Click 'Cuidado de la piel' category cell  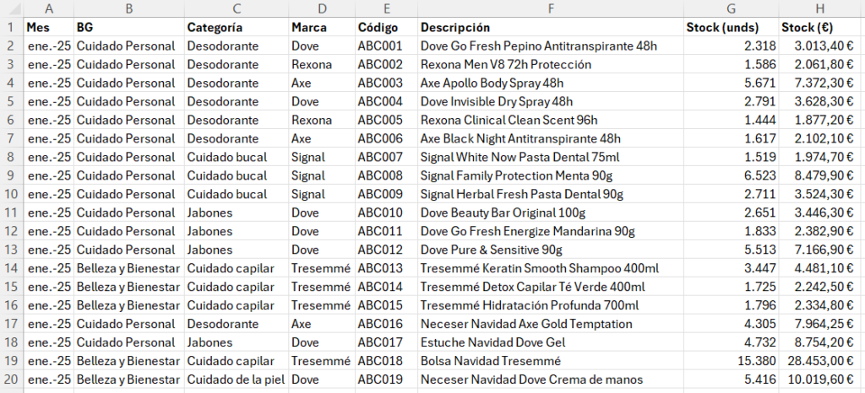(237, 380)
